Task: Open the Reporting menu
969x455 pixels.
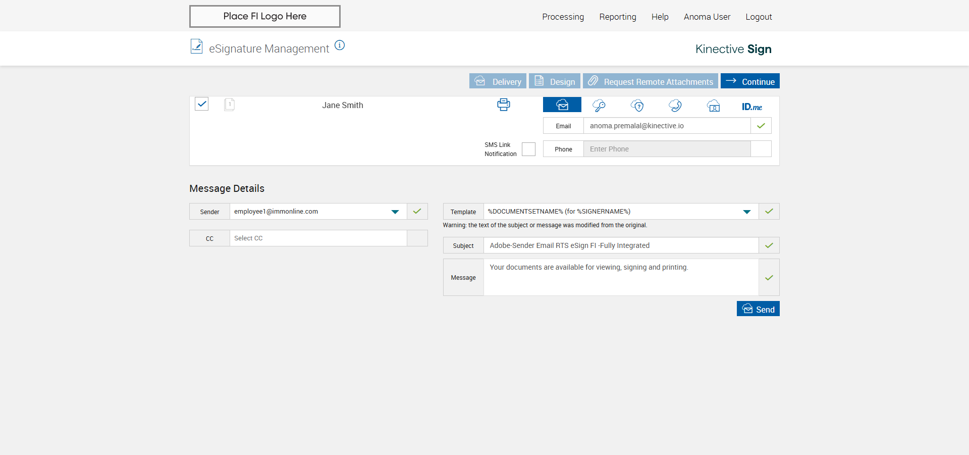Action: (x=617, y=17)
